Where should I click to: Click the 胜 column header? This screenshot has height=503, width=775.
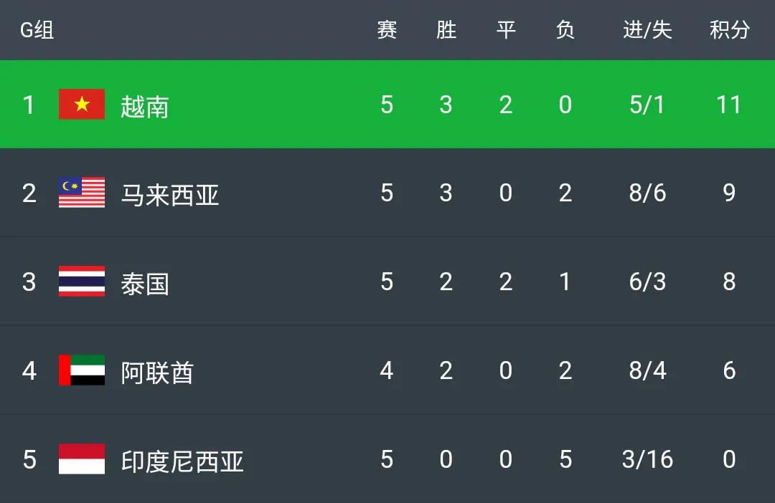point(446,30)
